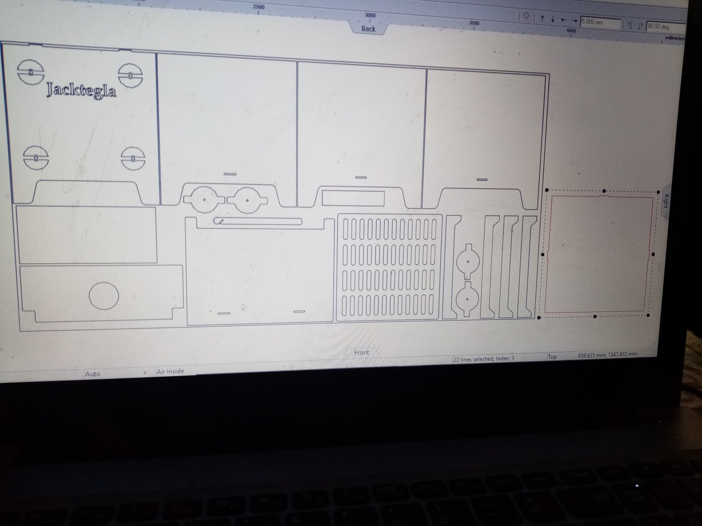Viewport: 702px width, 526px height.
Task: Switch to the Front view tab
Action: tap(362, 352)
